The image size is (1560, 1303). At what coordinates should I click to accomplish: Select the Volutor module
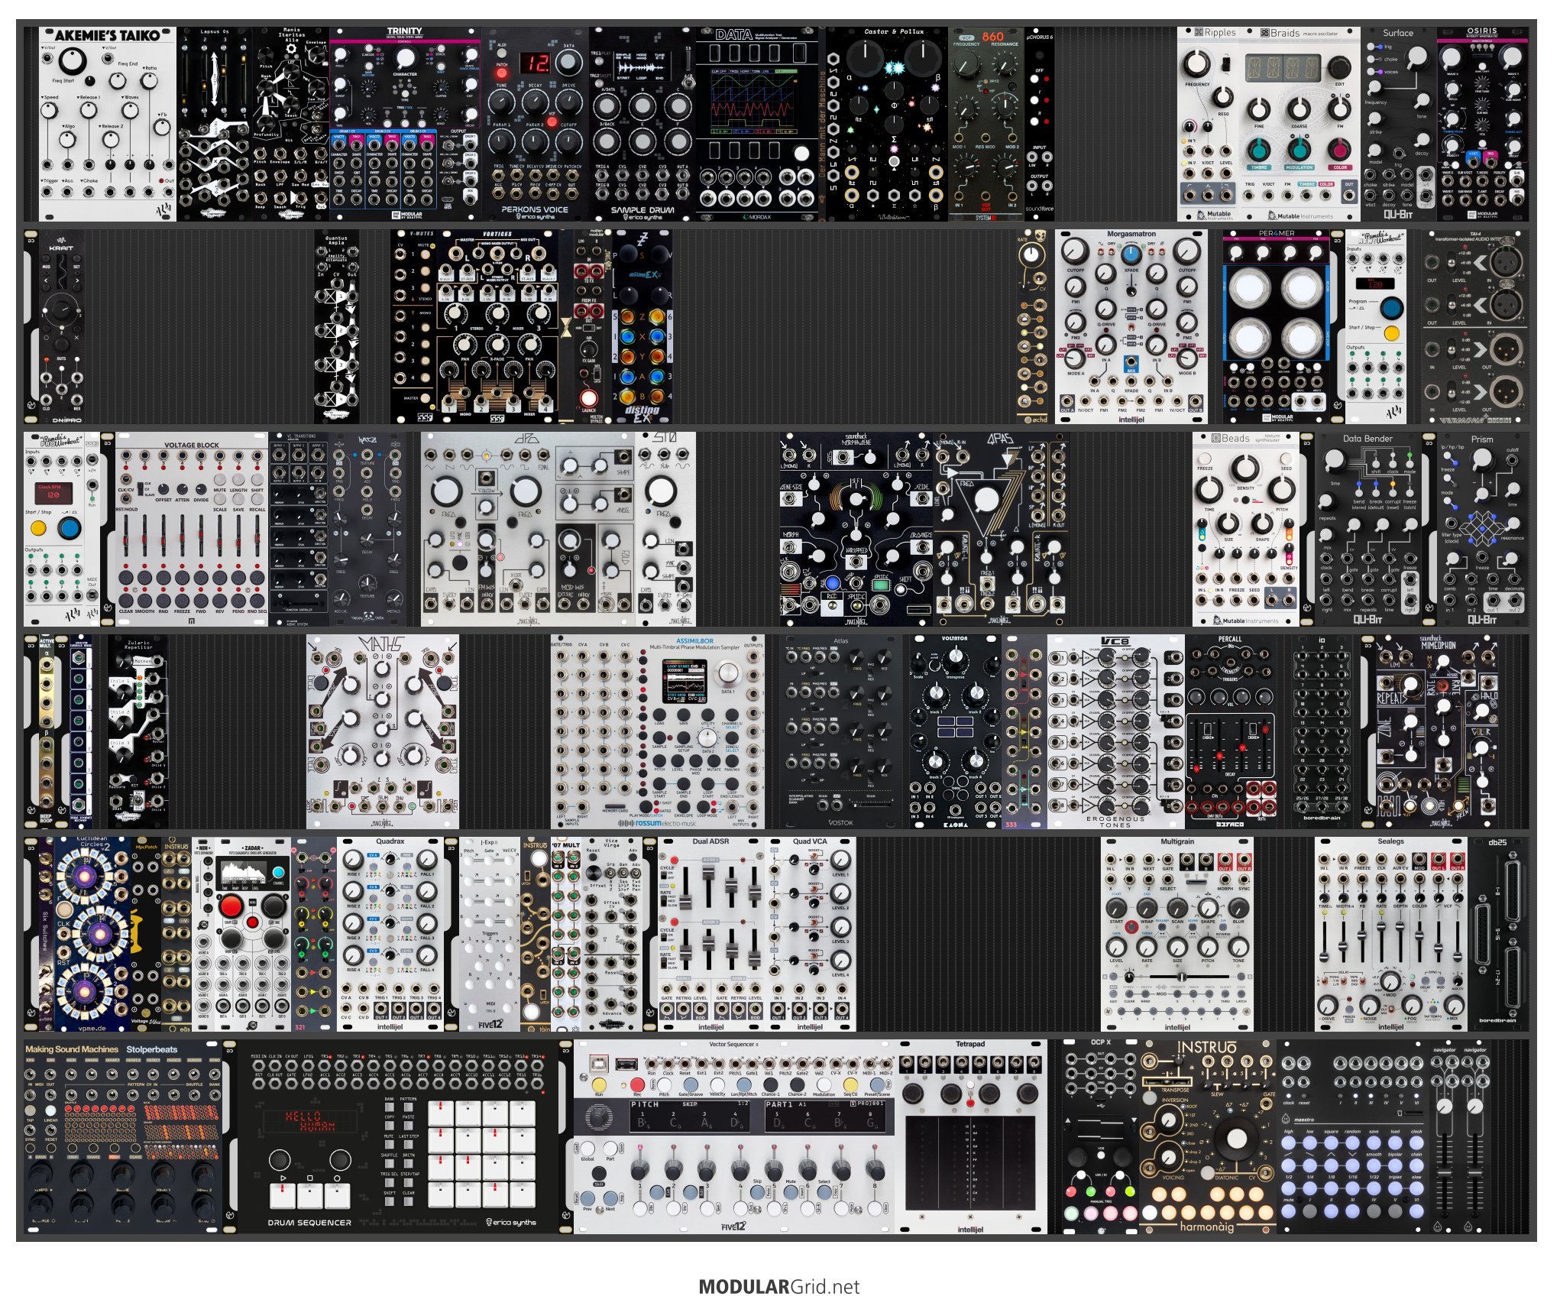tap(956, 731)
